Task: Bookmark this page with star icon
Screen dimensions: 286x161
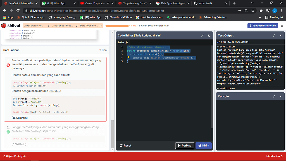Action: (x=253, y=11)
